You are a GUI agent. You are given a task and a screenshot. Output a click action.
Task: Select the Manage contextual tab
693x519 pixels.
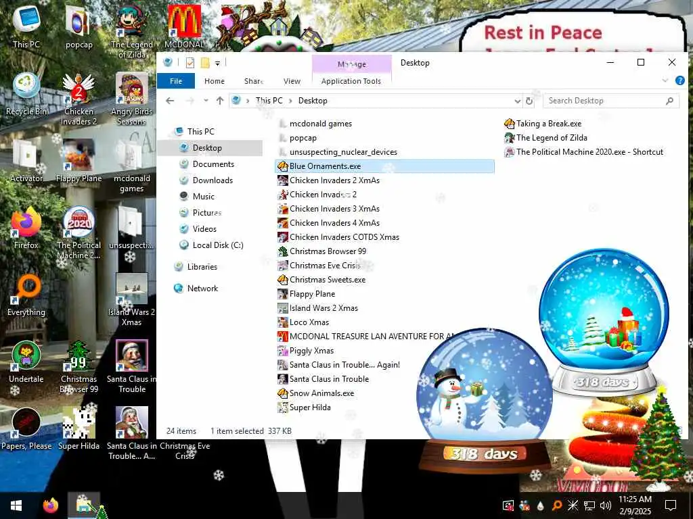tap(352, 64)
